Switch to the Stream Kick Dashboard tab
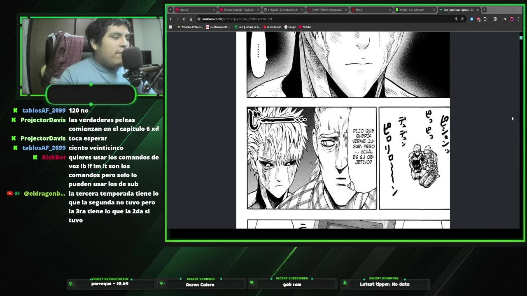 click(415, 9)
